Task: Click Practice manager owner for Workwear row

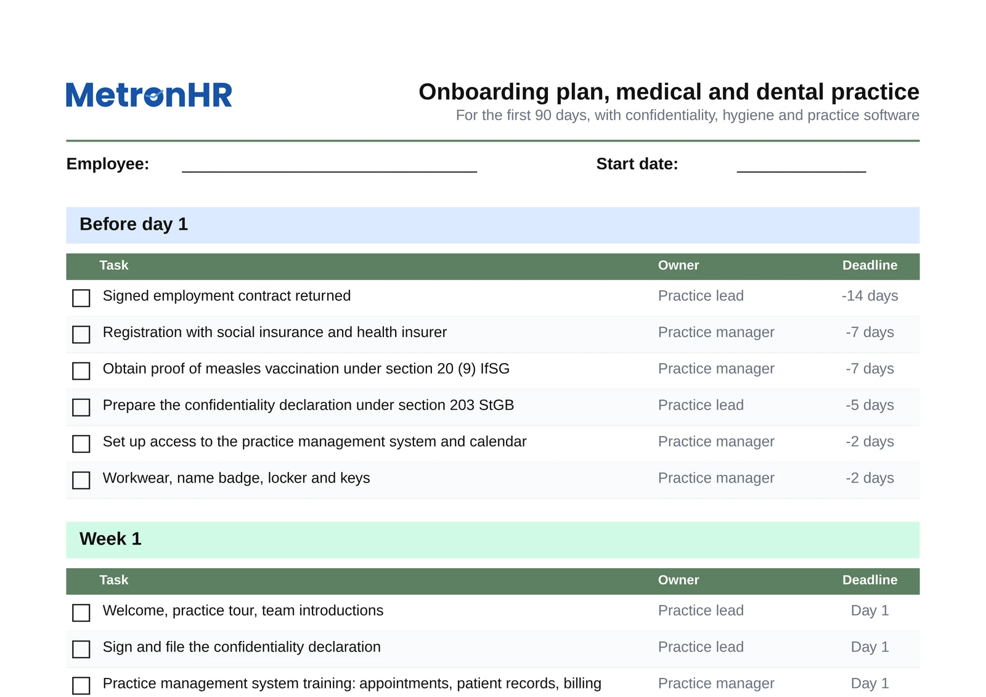Action: click(x=716, y=478)
